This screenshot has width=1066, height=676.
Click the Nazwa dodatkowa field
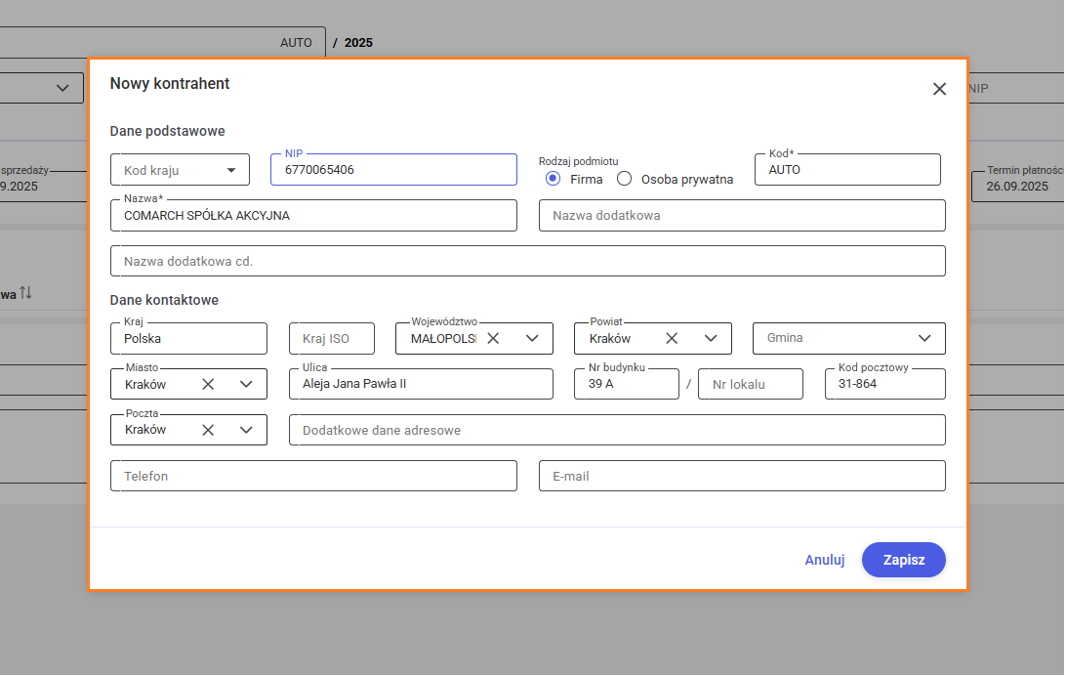tap(742, 215)
